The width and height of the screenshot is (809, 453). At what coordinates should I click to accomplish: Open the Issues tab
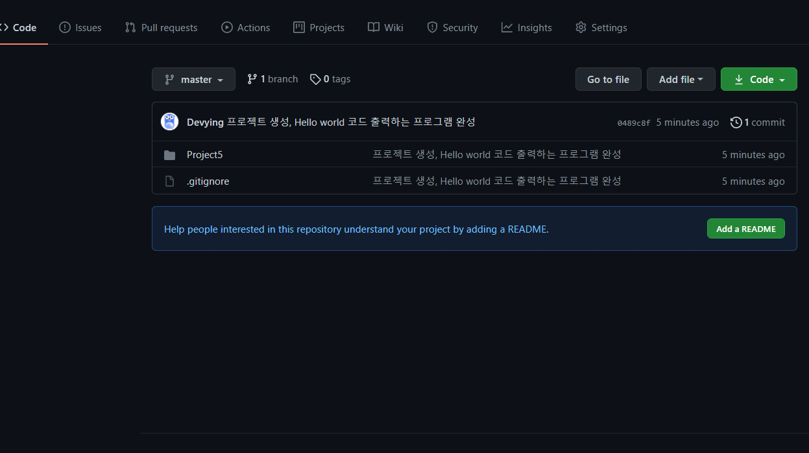point(80,28)
